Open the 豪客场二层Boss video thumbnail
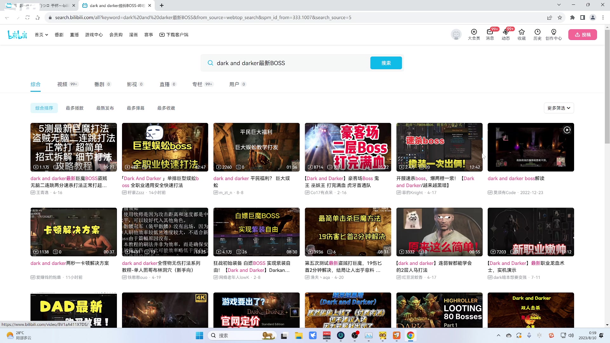 click(348, 147)
